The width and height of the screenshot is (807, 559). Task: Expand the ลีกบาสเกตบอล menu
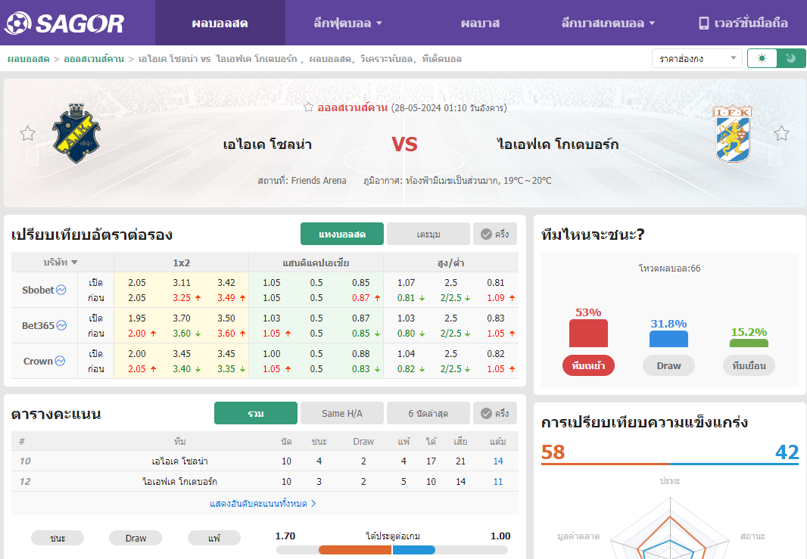pos(608,23)
